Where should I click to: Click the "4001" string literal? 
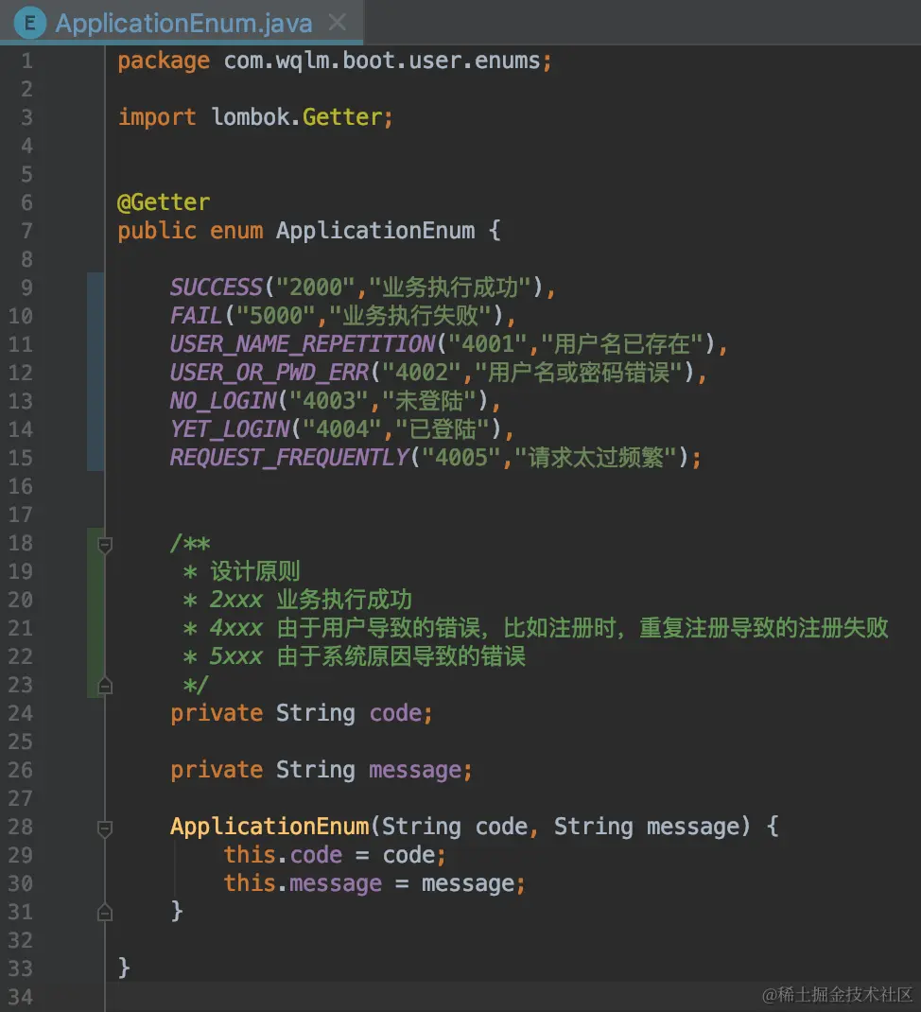point(489,344)
